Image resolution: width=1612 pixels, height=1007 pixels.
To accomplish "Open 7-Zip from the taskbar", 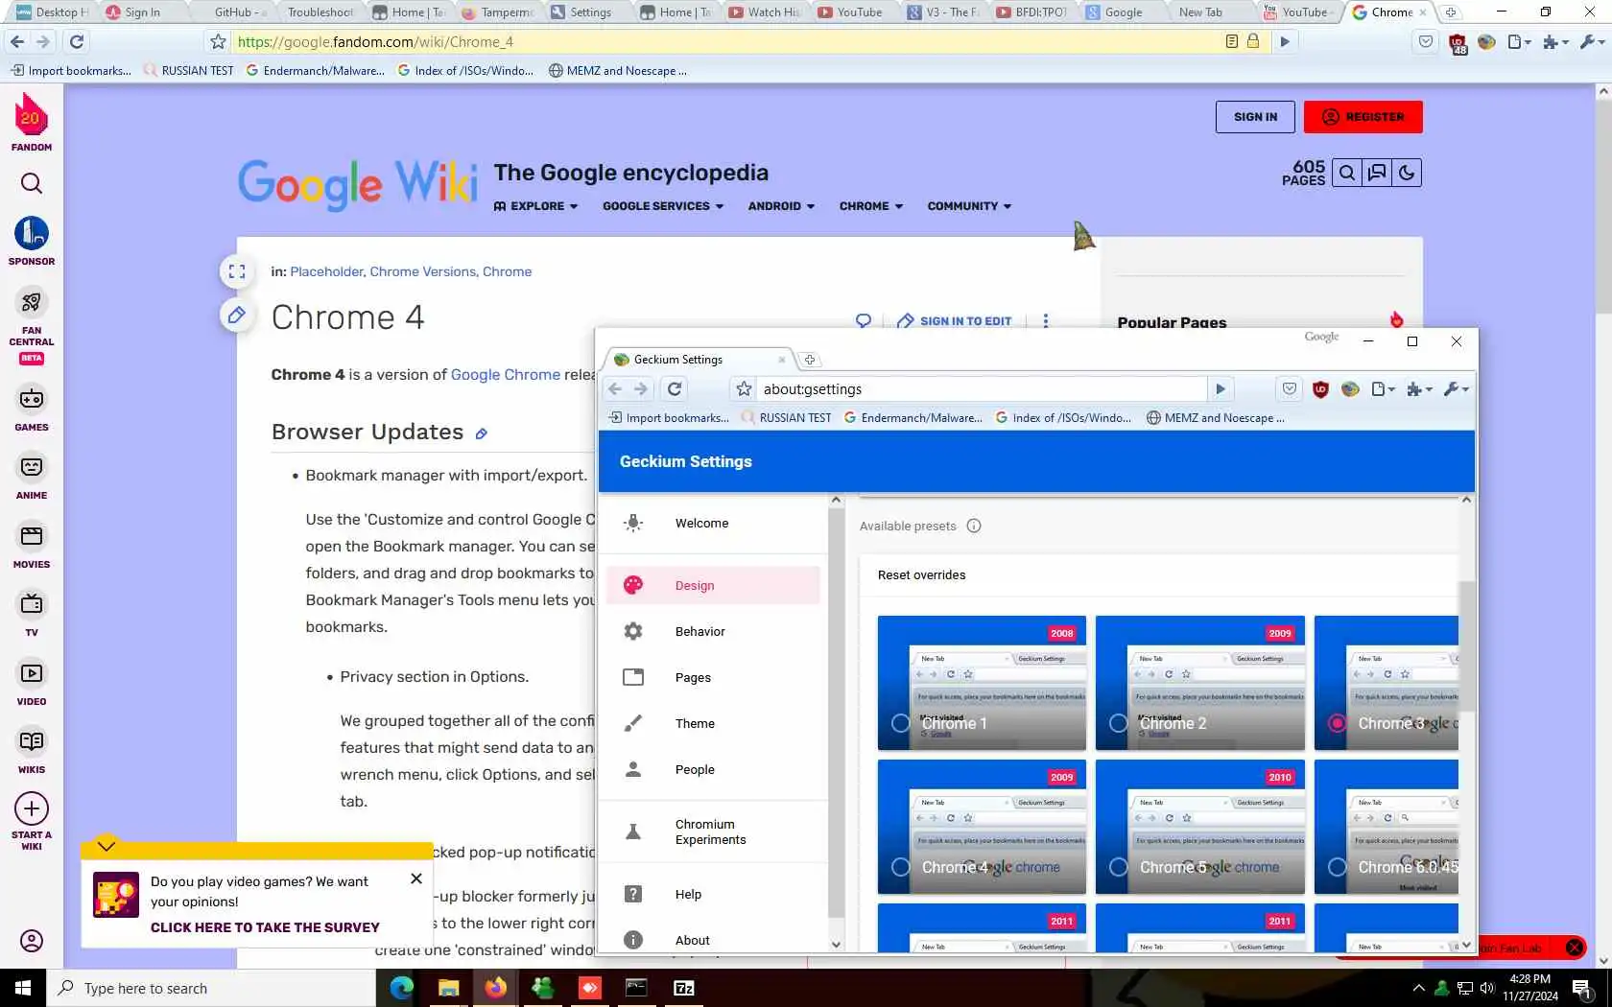I will 683,988.
